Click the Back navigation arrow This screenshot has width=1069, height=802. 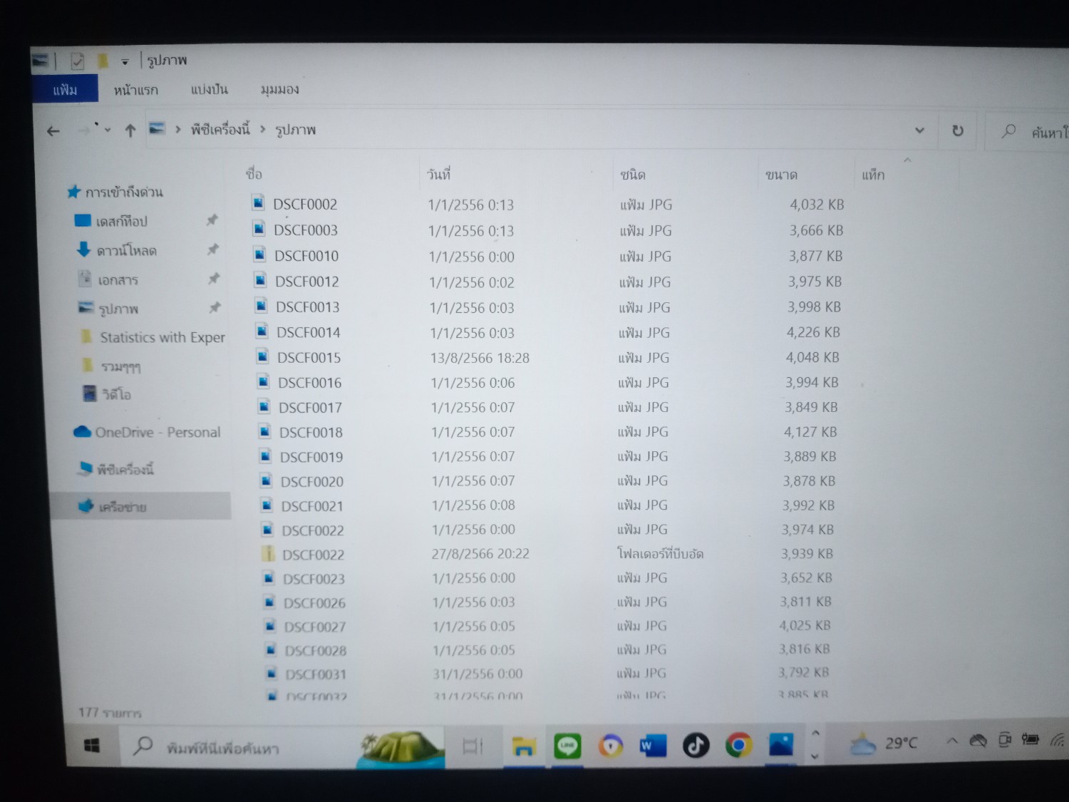pyautogui.click(x=53, y=130)
